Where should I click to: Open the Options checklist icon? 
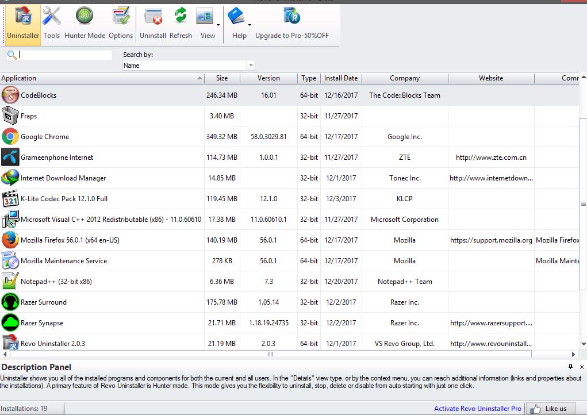(x=121, y=16)
